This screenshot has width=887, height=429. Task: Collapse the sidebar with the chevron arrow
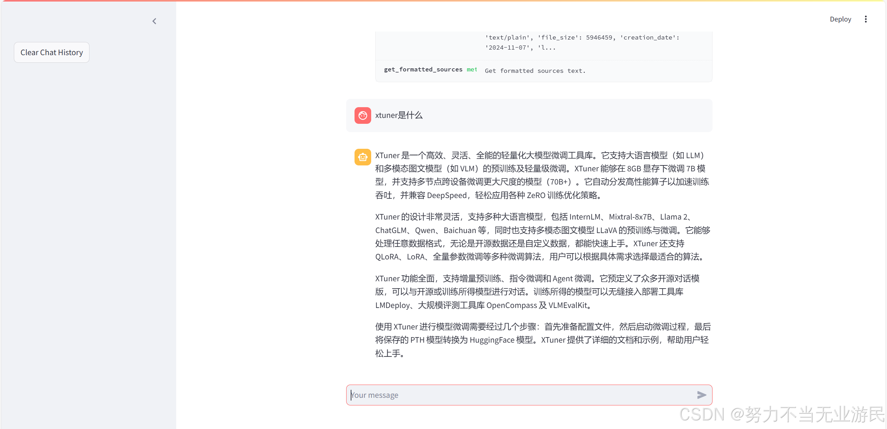pos(154,21)
